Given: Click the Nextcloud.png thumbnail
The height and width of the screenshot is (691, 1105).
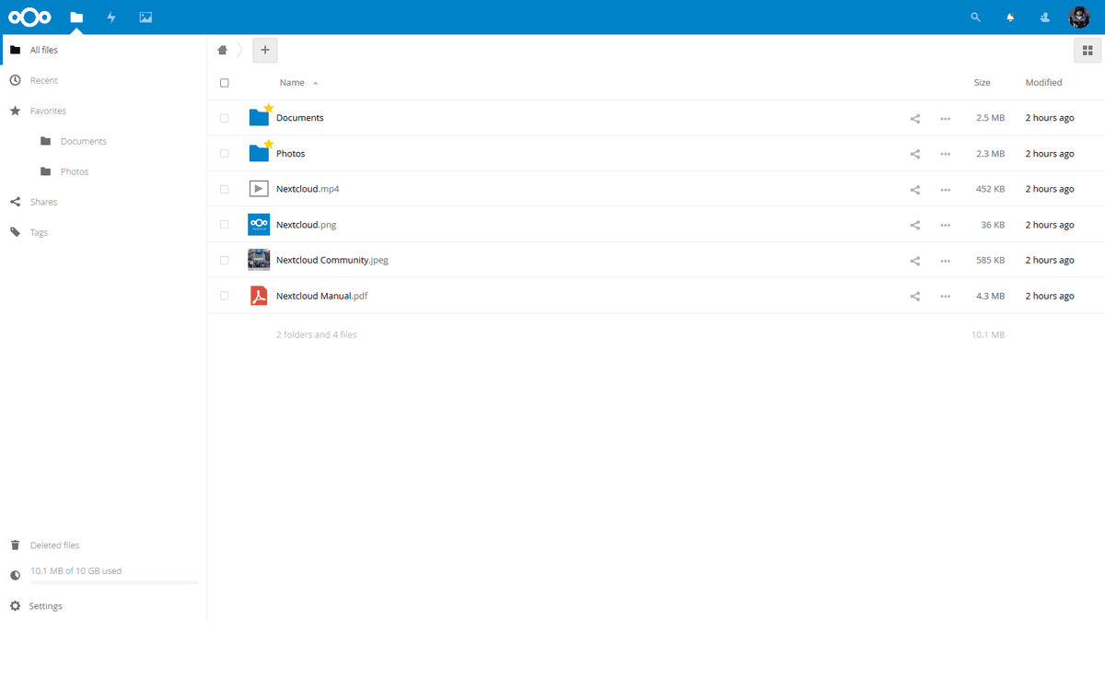Looking at the screenshot, I should pos(259,225).
